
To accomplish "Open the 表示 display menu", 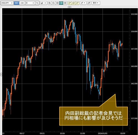I will tap(96, 3).
